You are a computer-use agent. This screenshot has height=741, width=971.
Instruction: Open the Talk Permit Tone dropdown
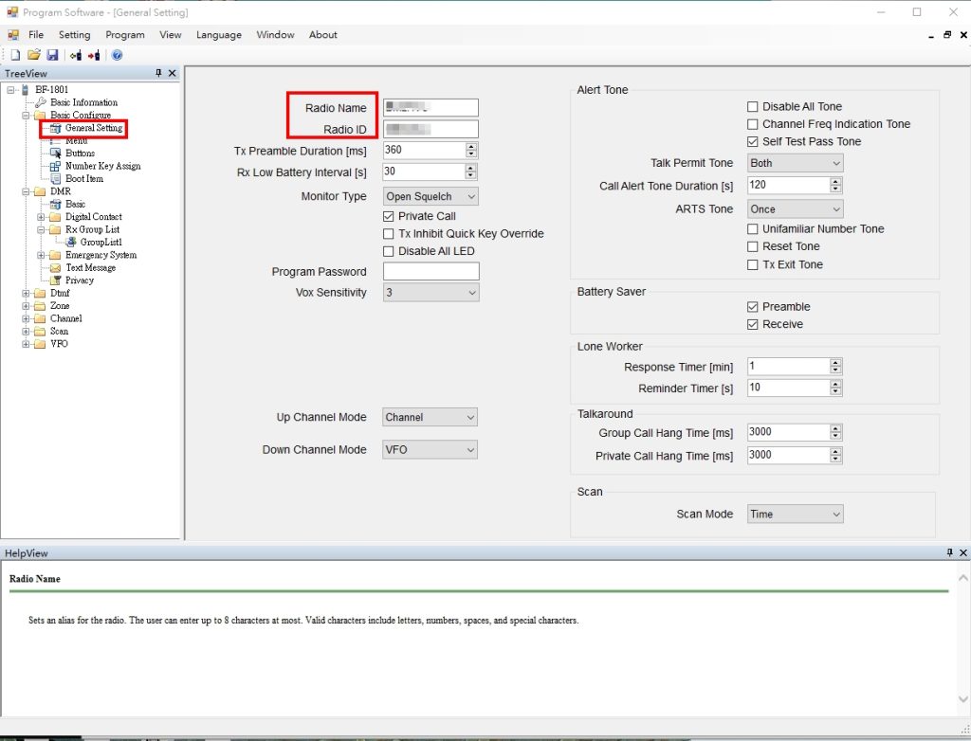point(796,163)
